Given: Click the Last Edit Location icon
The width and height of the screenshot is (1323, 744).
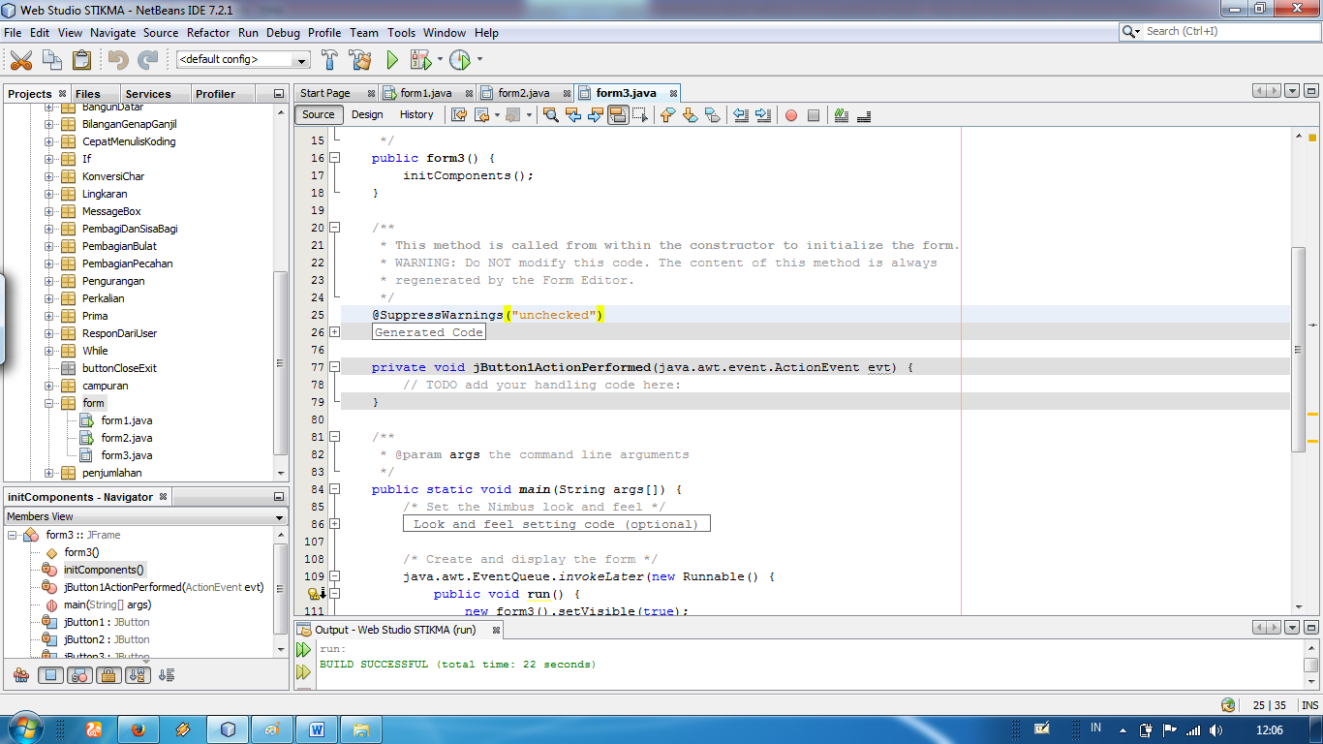Looking at the screenshot, I should (460, 114).
